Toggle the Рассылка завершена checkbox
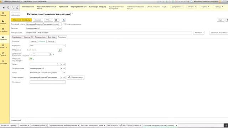 64,24
